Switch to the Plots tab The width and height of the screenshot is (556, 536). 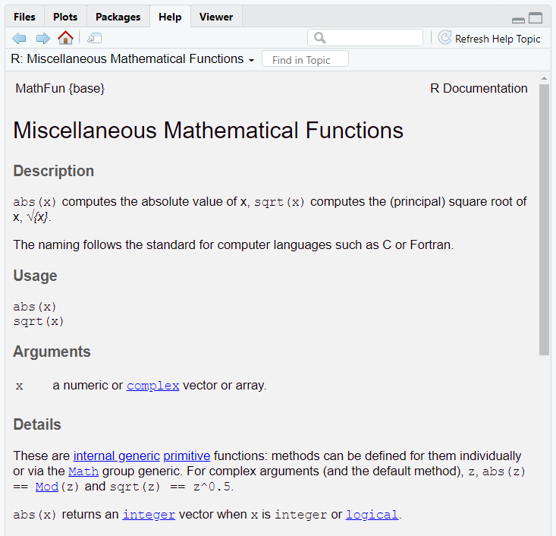pos(65,17)
